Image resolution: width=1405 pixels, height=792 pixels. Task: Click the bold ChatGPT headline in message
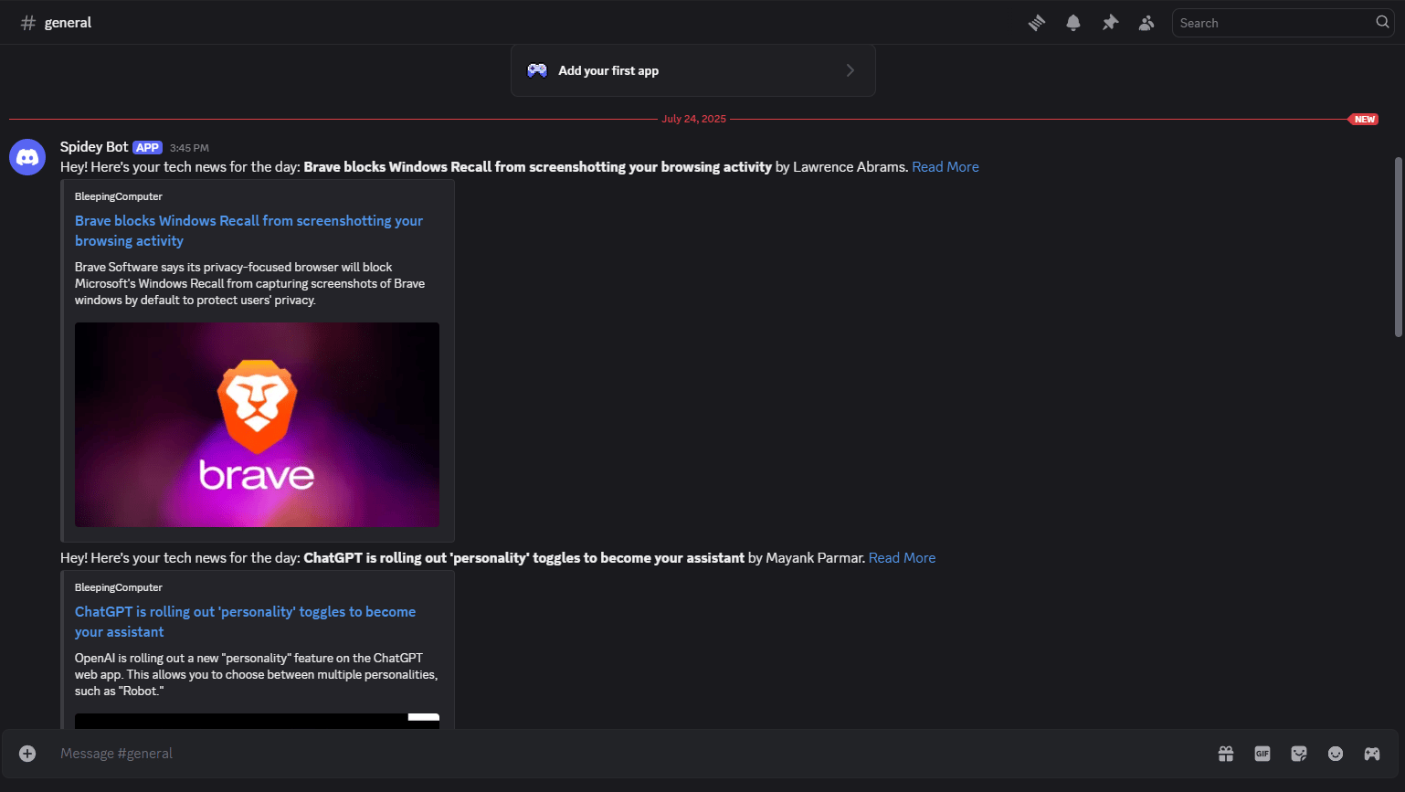[x=523, y=558]
